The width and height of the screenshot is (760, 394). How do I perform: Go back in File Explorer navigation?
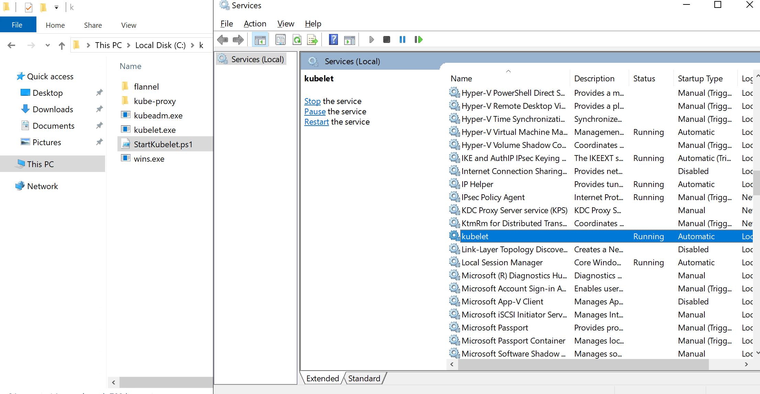11,45
